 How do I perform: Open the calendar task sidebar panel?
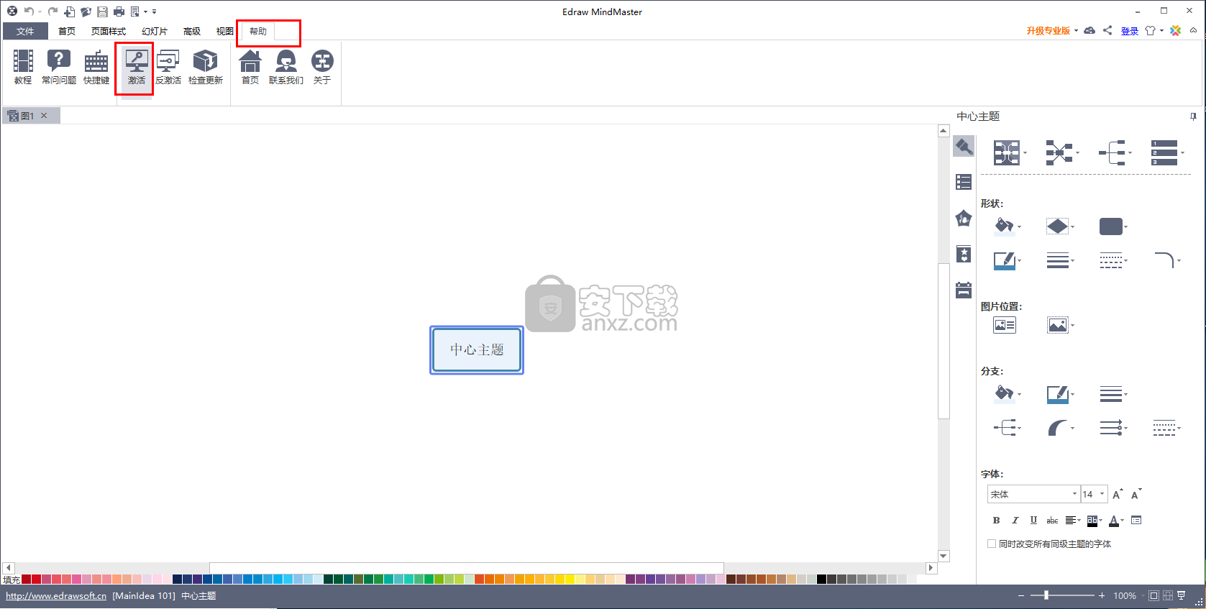tap(964, 290)
